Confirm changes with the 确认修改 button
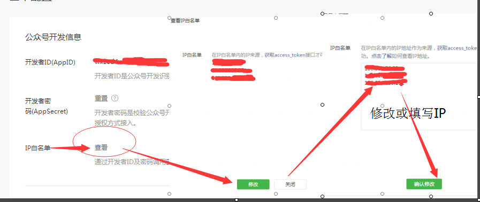The height and width of the screenshot is (202, 480). (424, 184)
